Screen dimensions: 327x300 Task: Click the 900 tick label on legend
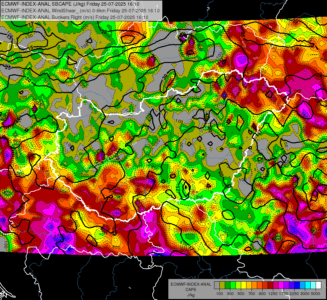coord(262,294)
